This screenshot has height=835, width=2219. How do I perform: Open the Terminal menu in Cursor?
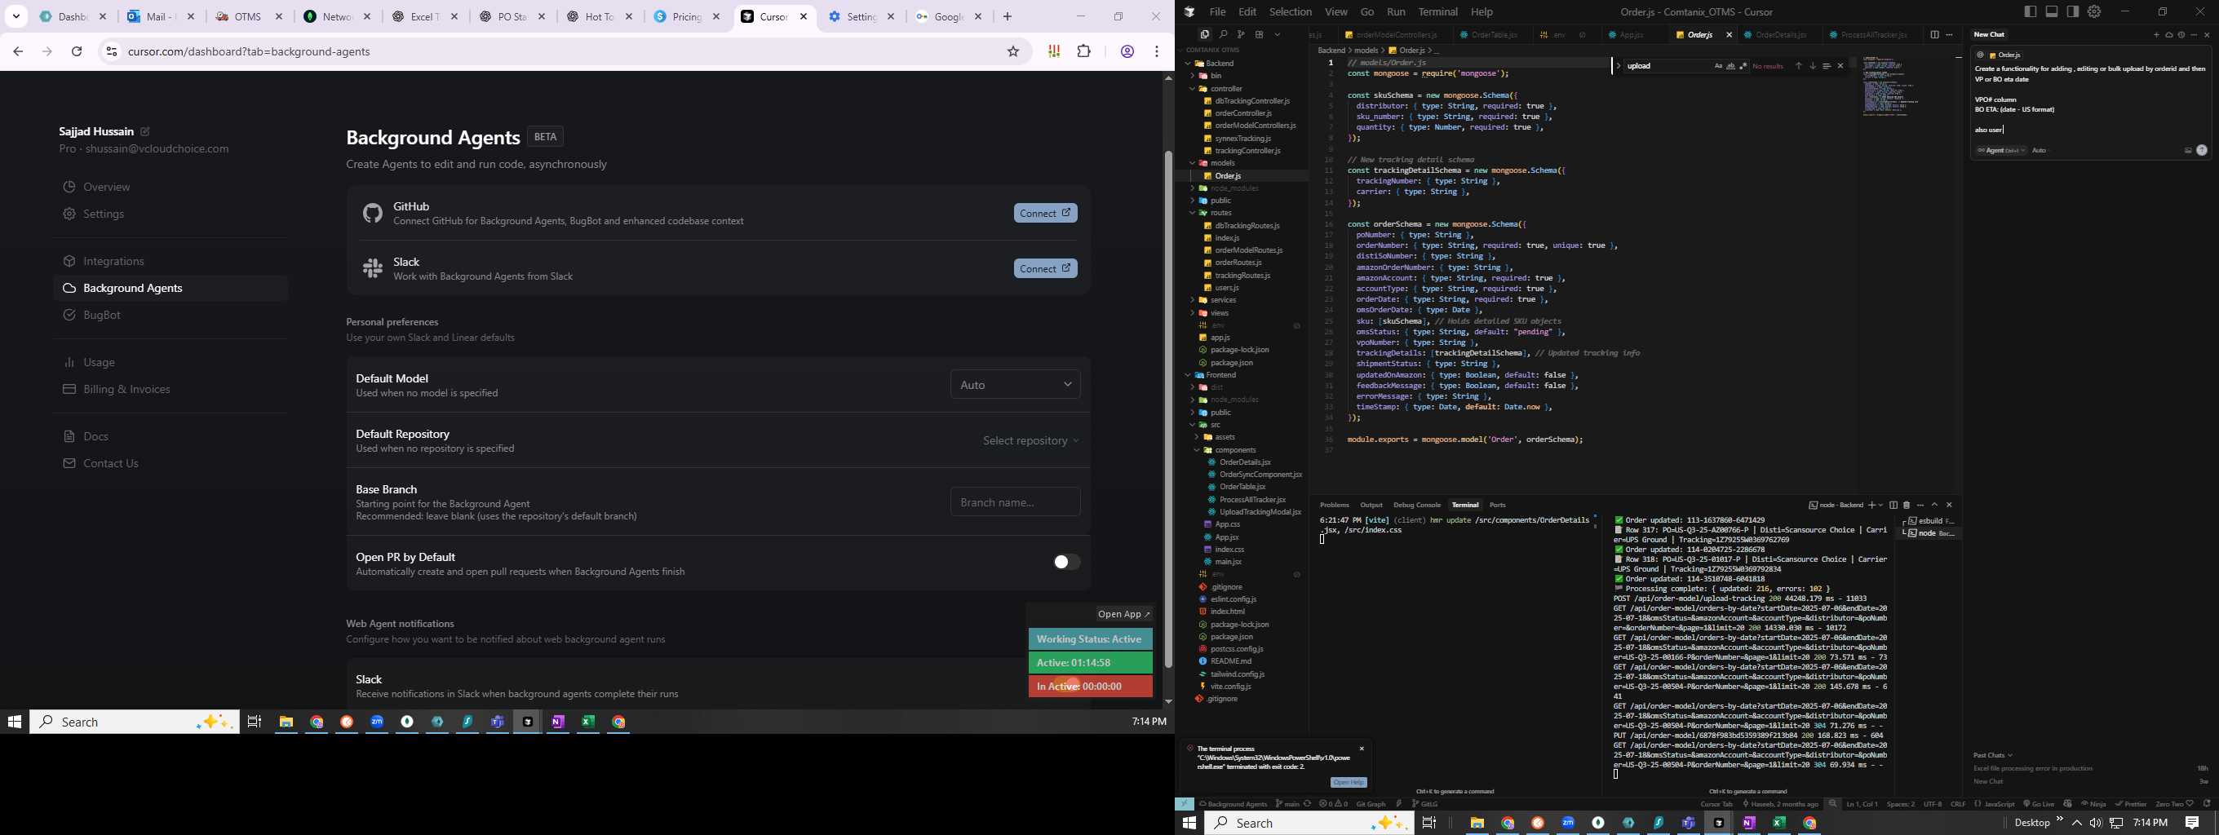tap(1437, 12)
